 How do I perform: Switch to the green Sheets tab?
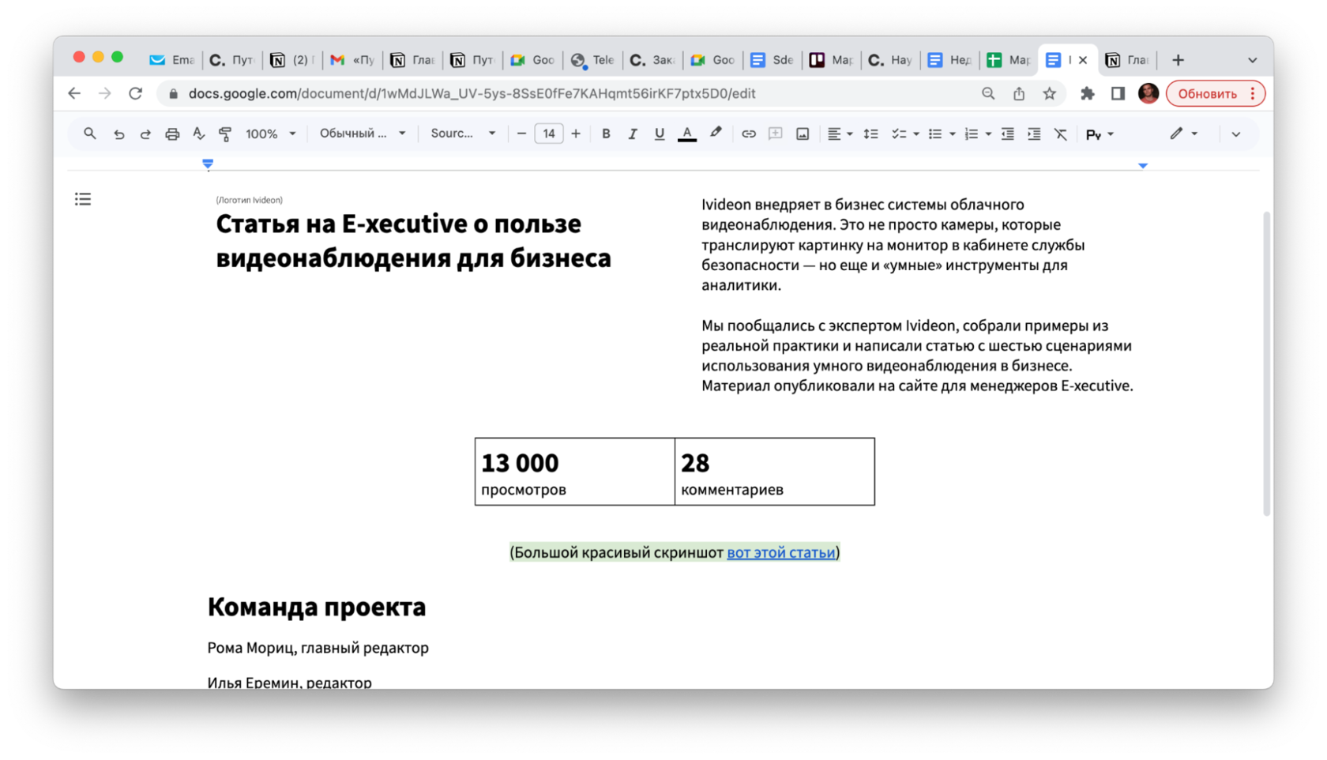(1009, 60)
